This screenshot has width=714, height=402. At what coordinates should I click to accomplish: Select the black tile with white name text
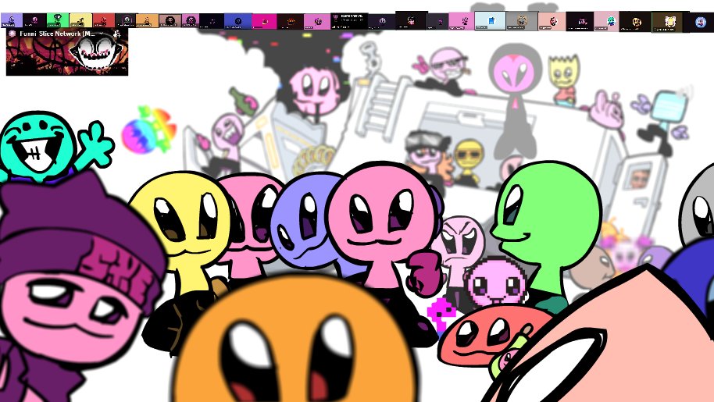pyautogui.click(x=349, y=21)
